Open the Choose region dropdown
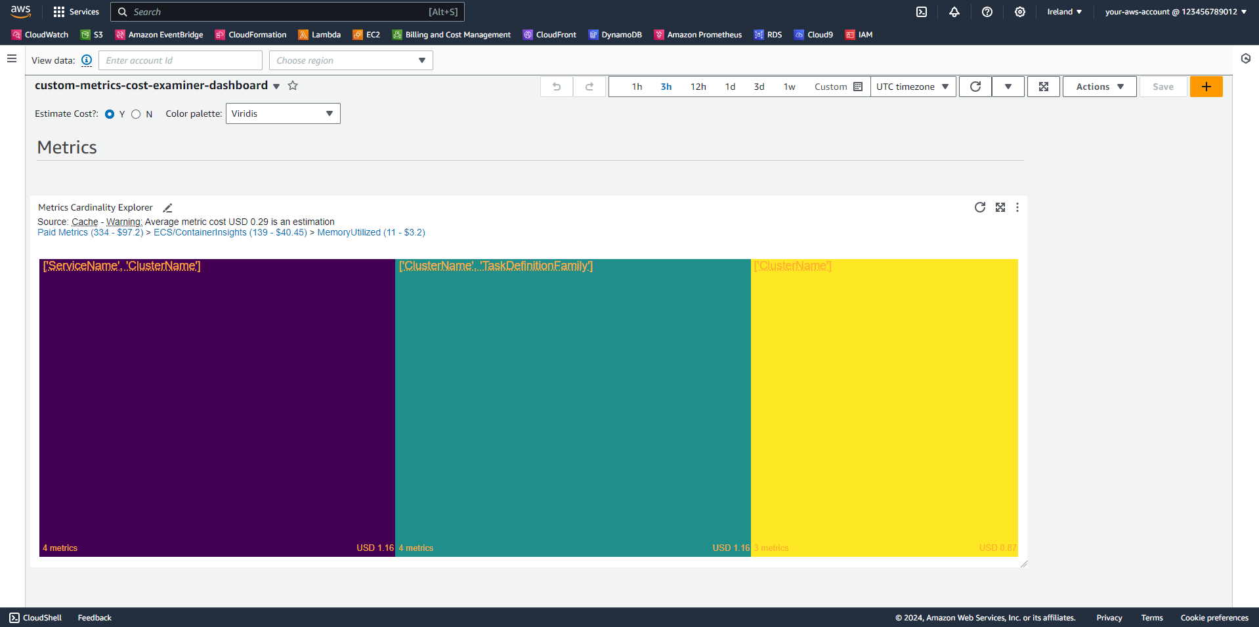This screenshot has height=627, width=1259. pos(351,60)
